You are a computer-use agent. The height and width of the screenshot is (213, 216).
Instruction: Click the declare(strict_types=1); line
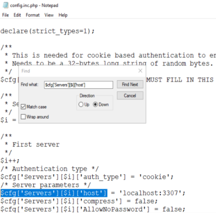[x=47, y=31]
